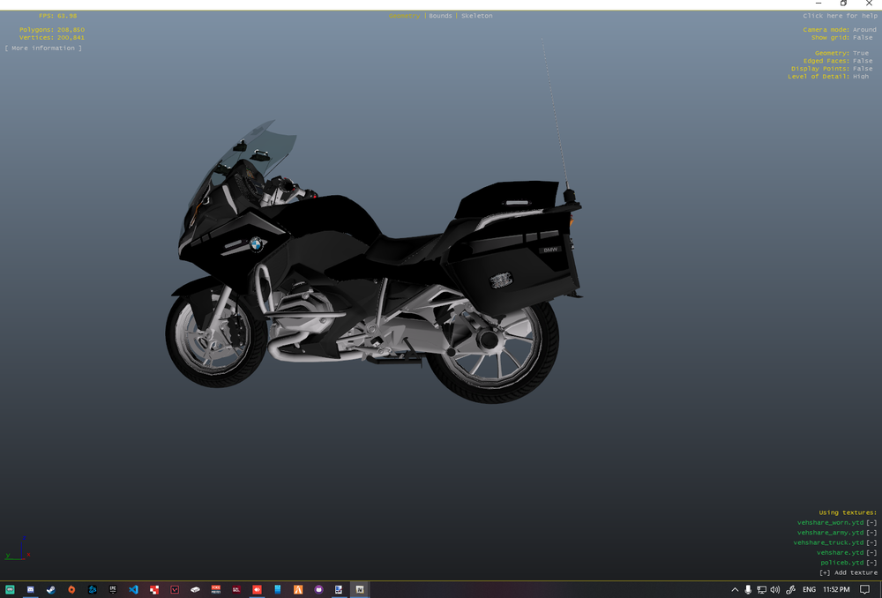Switch to the Bounds tab
Screen dimensions: 882x598
[440, 15]
